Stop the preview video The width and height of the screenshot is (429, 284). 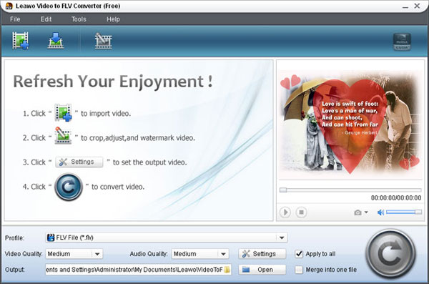point(301,212)
